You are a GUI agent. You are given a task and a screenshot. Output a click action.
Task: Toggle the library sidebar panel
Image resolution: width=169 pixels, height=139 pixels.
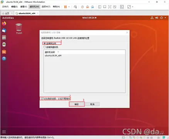pyautogui.click(x=100, y=7)
